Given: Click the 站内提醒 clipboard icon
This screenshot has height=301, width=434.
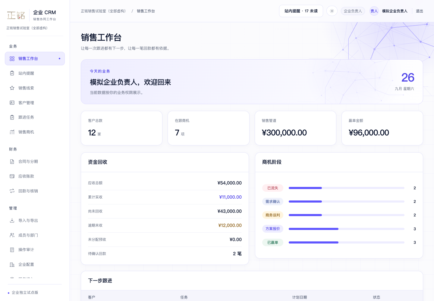Looking at the screenshot, I should 12,73.
